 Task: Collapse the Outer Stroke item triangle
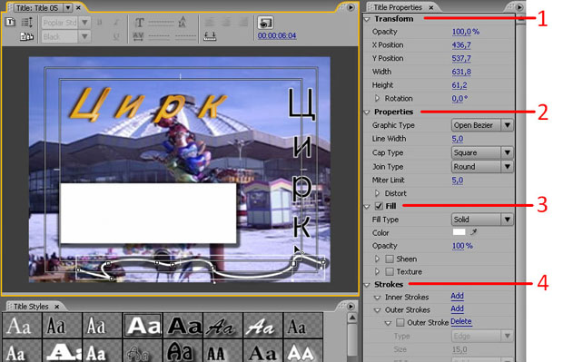388,323
